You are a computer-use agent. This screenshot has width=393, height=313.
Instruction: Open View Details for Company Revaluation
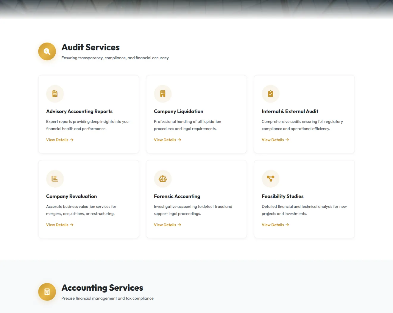60,225
